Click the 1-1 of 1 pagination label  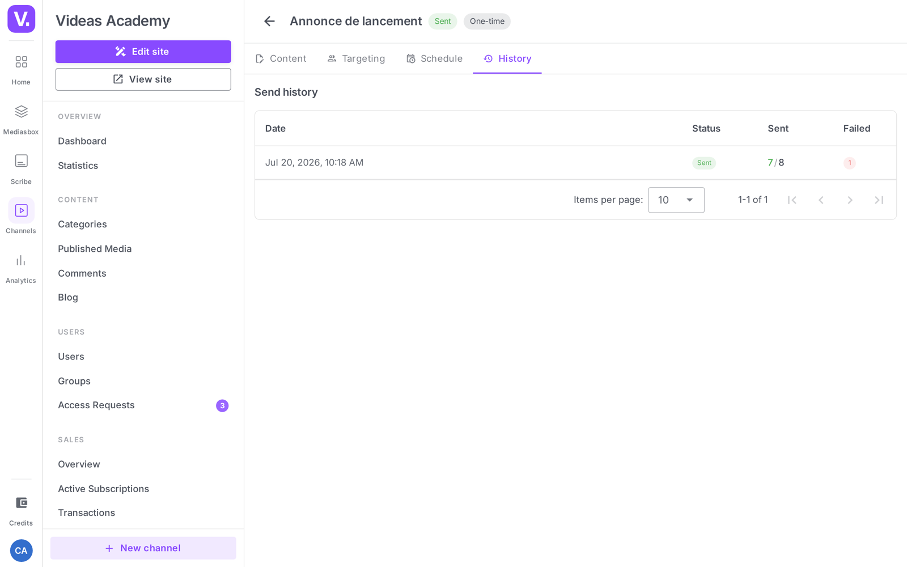coord(753,200)
